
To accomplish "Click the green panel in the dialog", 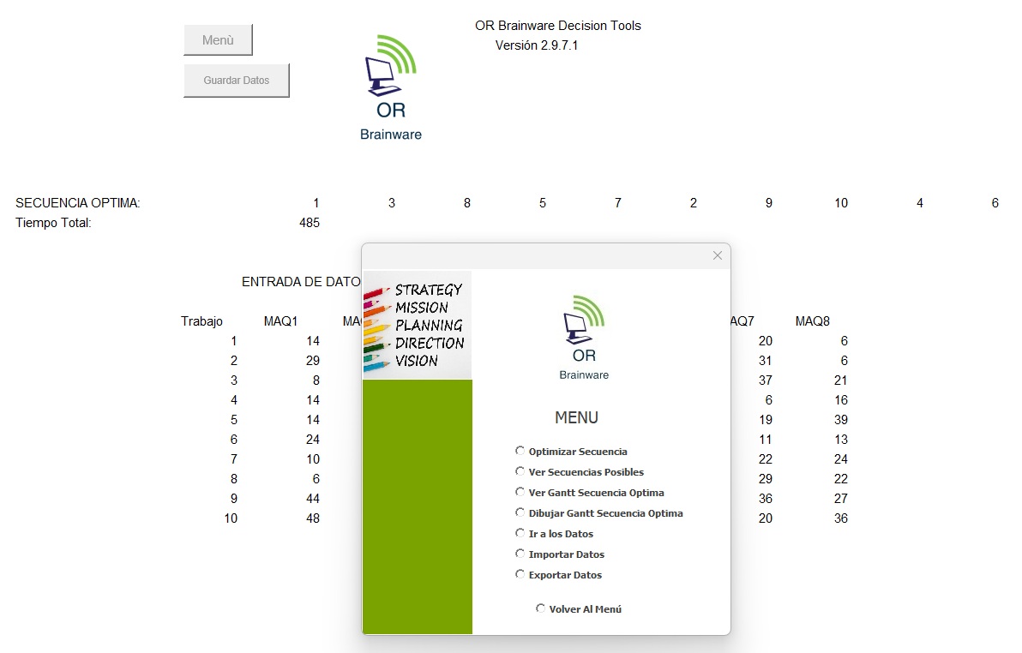I will (x=417, y=506).
